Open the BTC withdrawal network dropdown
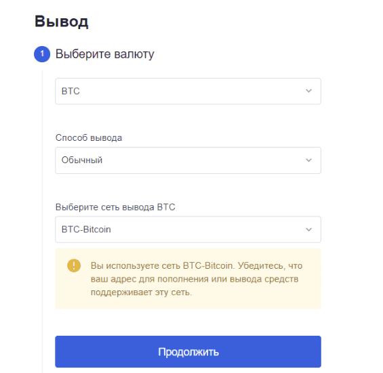 pos(188,229)
